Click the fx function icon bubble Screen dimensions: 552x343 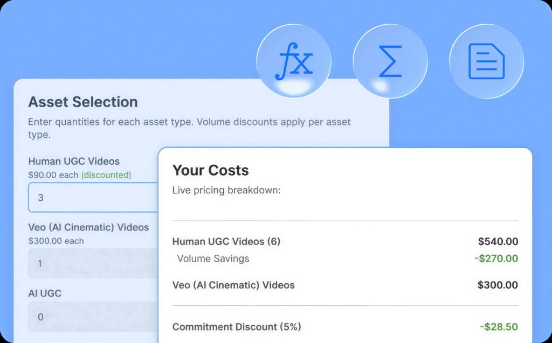tap(293, 61)
